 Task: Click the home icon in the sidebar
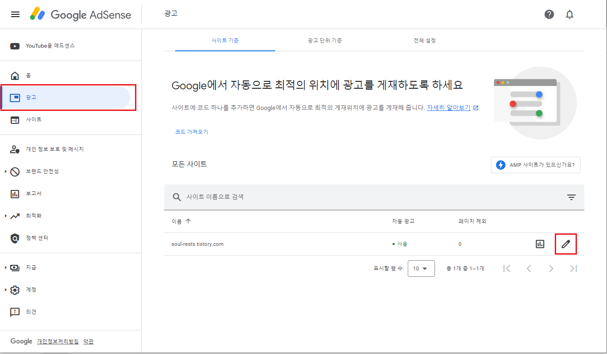(x=15, y=75)
